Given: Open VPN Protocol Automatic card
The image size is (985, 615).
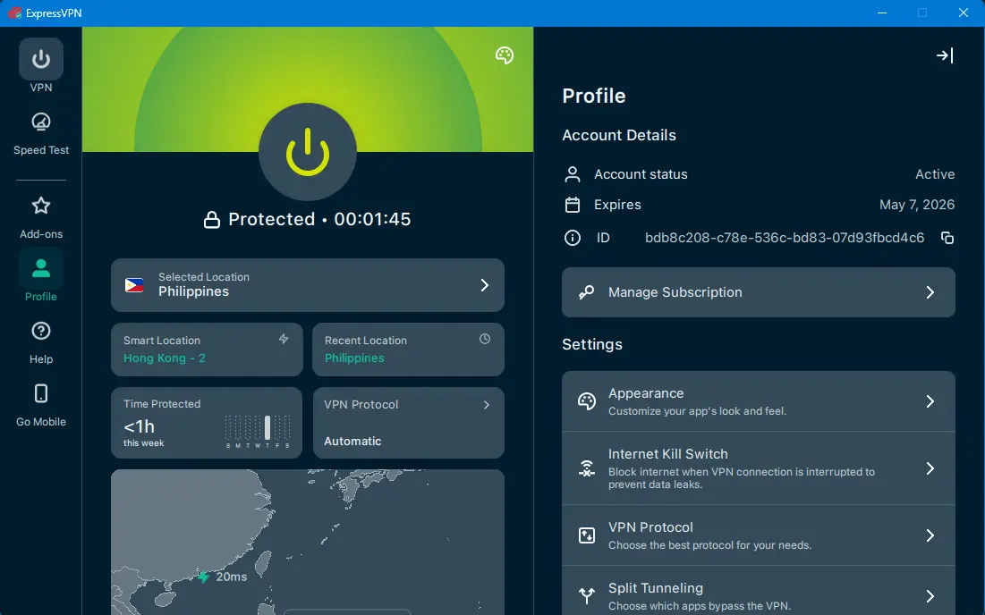Looking at the screenshot, I should click(408, 422).
